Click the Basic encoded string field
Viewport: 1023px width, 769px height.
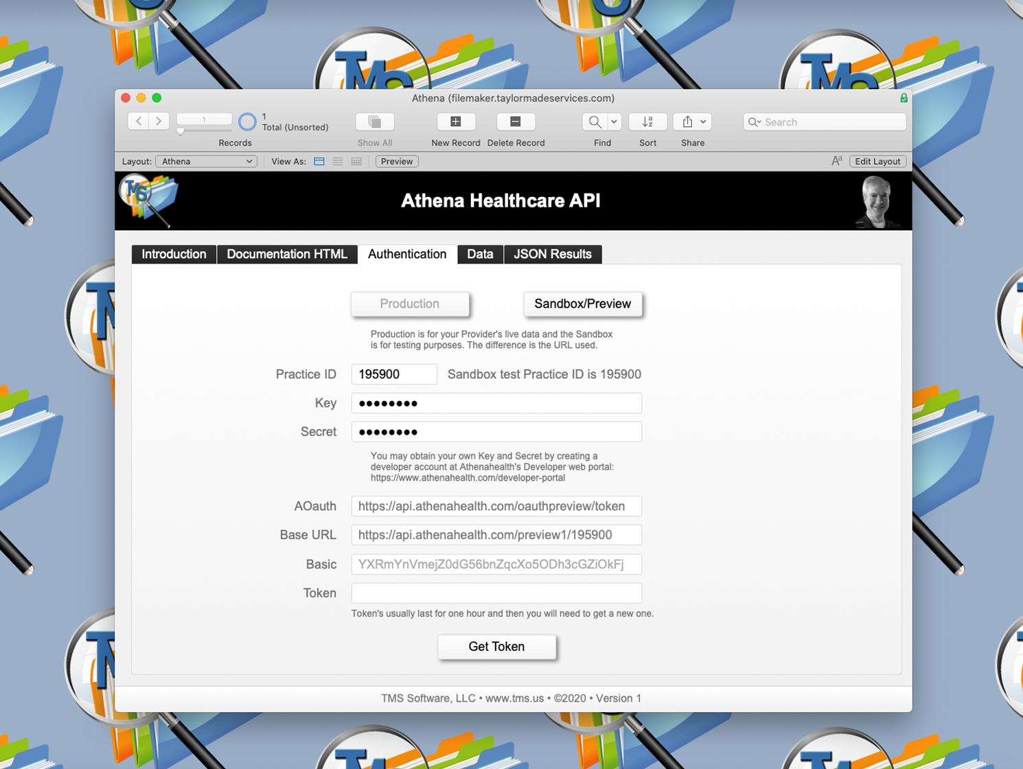click(496, 564)
